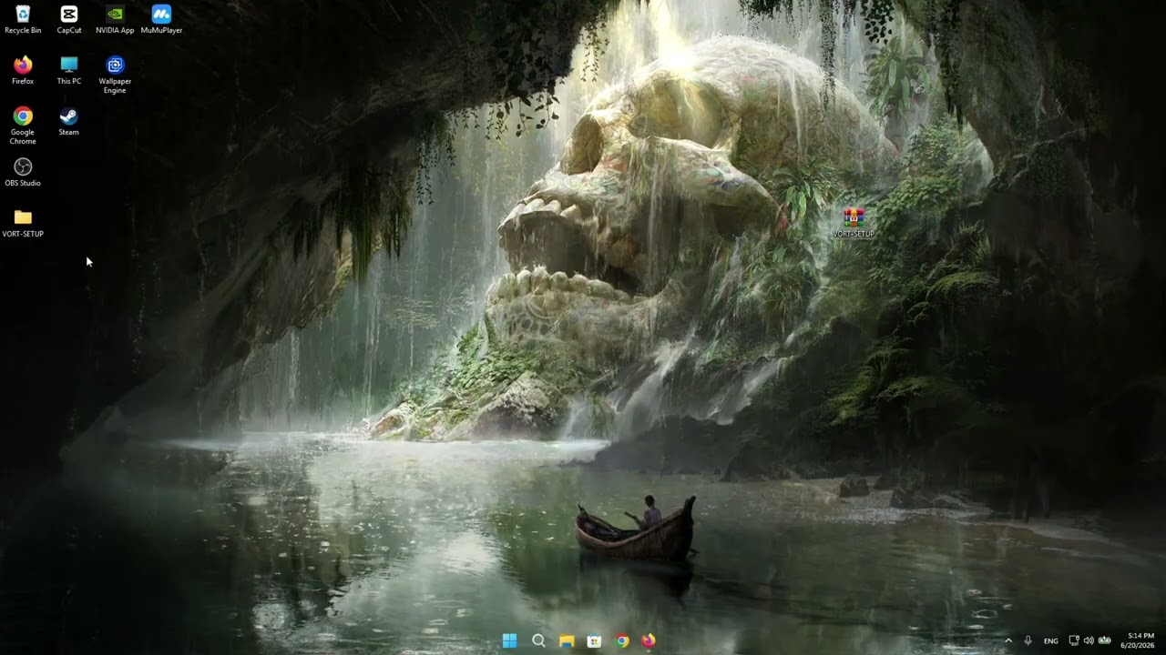1166x655 pixels.
Task: Click the microphone tray icon
Action: pos(1028,640)
